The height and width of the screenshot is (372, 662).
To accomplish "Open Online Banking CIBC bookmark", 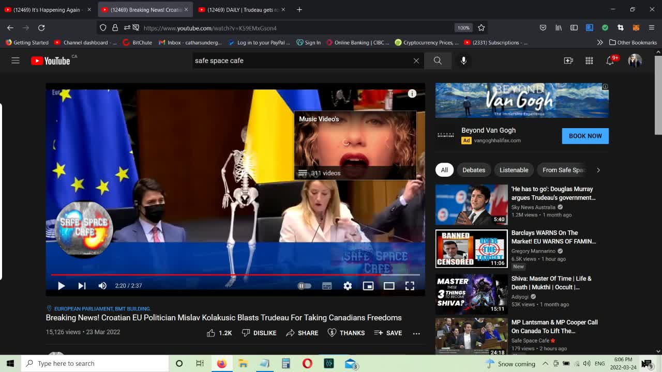I will point(358,42).
